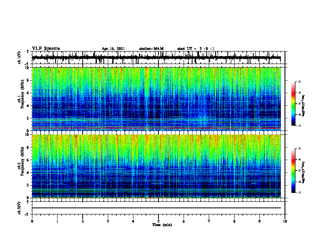
Task: Click the time axis tick label "1"
Action: coord(57,221)
